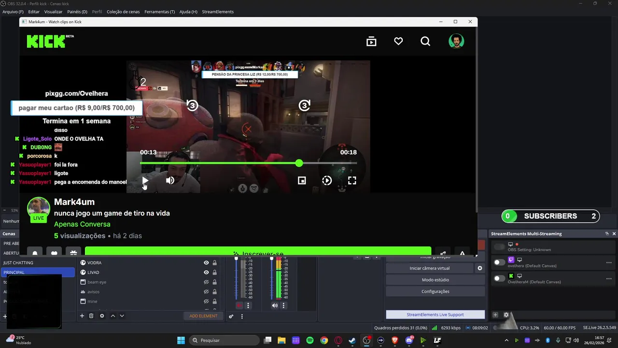
Task: Show the mine source
Action: pos(206,301)
